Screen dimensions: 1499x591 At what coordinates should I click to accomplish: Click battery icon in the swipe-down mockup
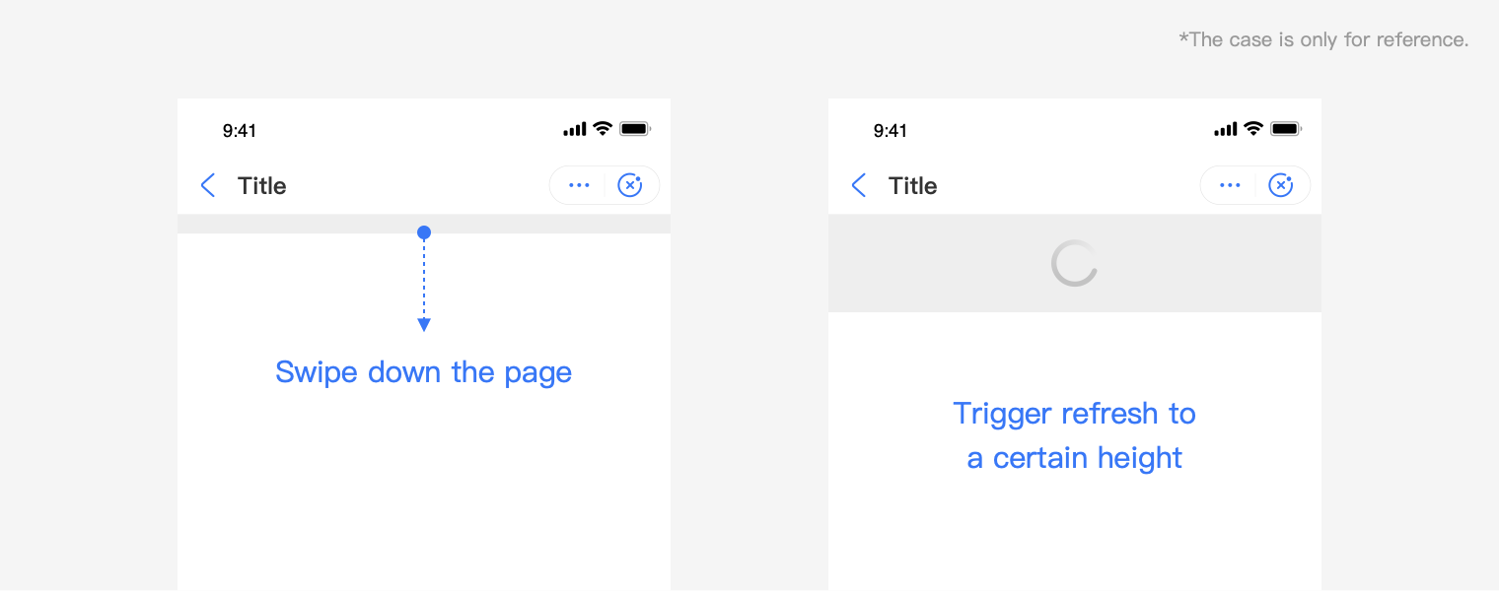click(635, 129)
